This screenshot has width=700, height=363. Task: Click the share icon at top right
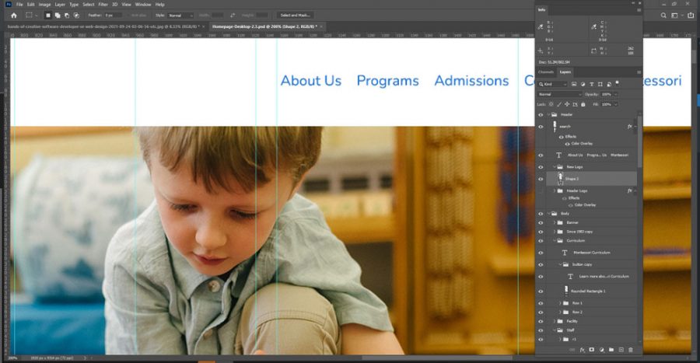(691, 16)
